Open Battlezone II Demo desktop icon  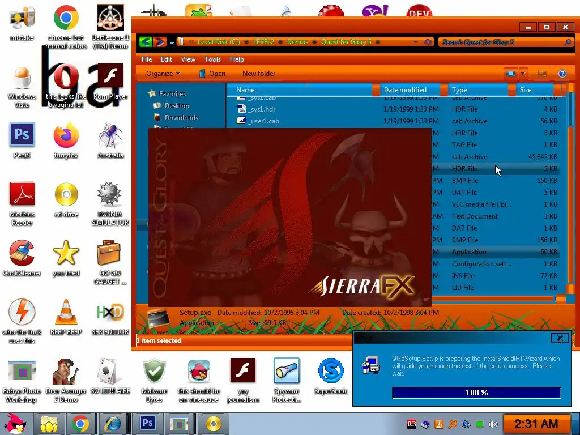110,18
